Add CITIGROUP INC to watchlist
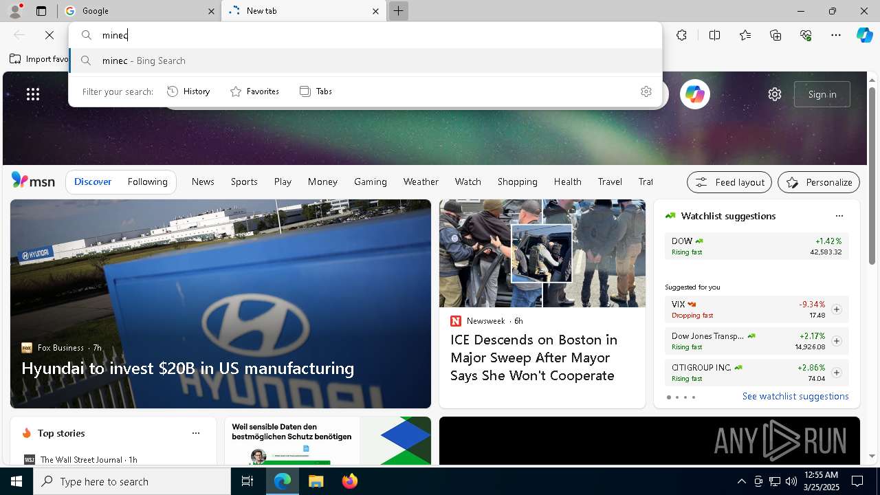This screenshot has width=880, height=495. tap(836, 373)
